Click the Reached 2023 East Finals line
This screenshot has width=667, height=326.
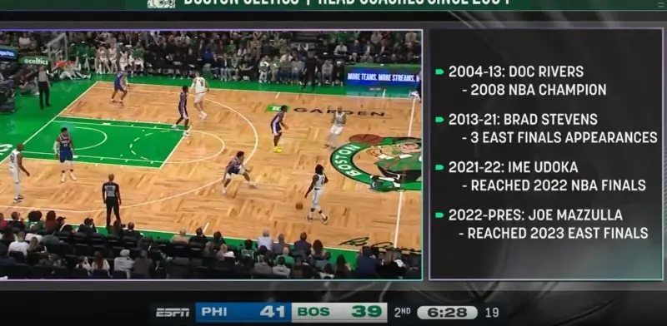(554, 233)
